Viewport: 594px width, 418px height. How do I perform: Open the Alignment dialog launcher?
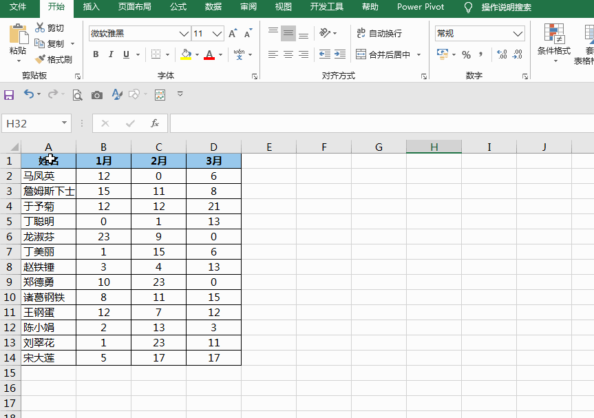point(424,76)
